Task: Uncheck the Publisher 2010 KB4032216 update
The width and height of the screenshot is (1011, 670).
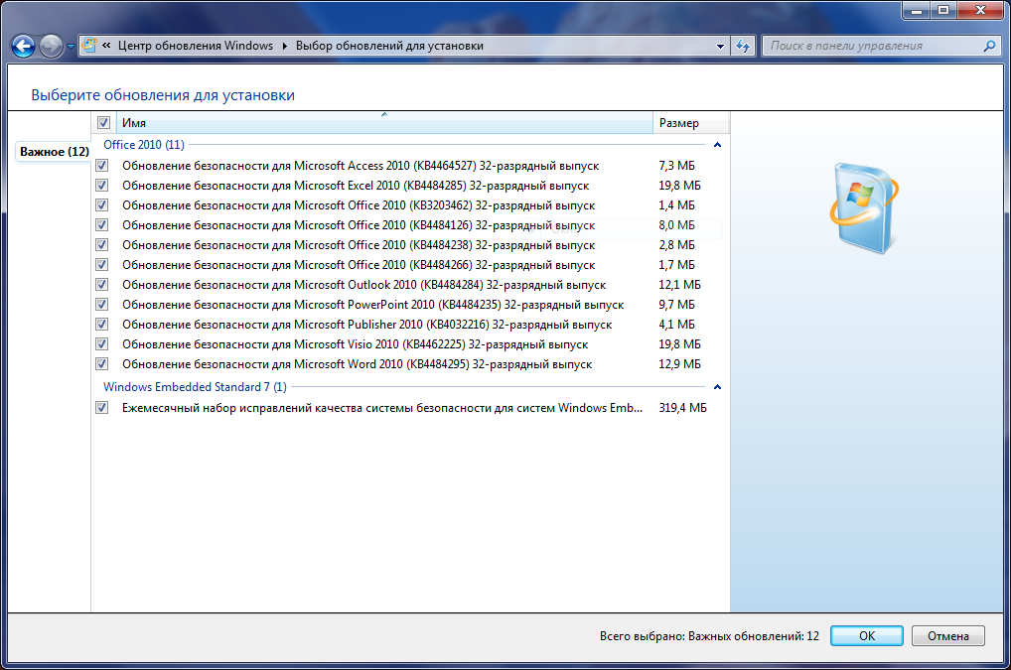Action: pos(102,324)
